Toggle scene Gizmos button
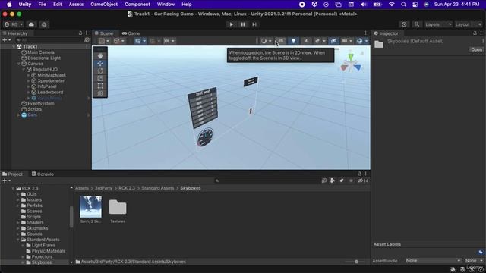486x273 pixels. [359, 41]
